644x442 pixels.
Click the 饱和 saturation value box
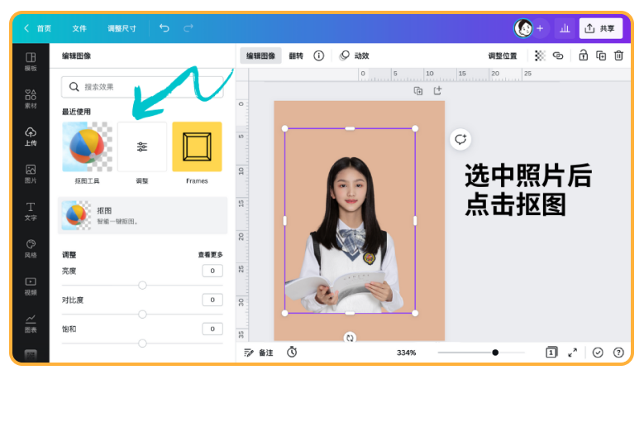pyautogui.click(x=212, y=329)
